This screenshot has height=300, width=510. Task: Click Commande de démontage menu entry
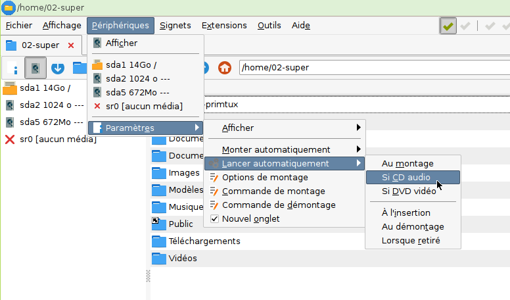click(285, 205)
